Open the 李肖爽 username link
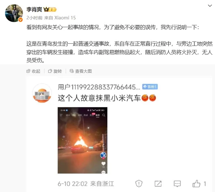The height and width of the screenshot is (192, 215). tap(34, 9)
